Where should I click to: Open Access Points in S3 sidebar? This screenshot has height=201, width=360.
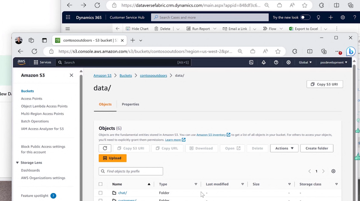(x=32, y=98)
